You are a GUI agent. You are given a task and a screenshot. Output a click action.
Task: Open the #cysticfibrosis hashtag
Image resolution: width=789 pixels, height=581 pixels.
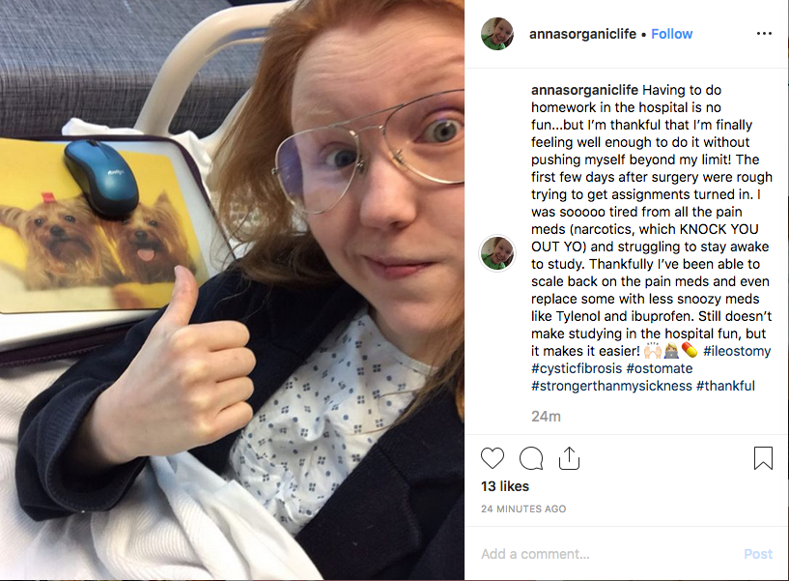[577, 368]
